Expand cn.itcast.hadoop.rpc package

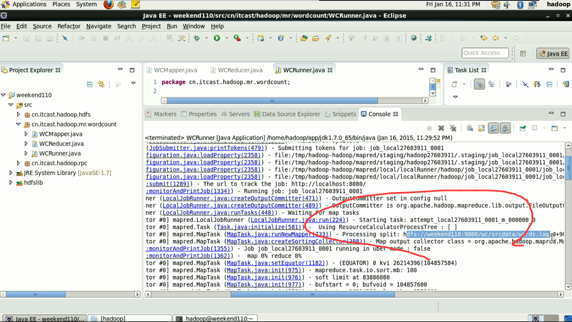click(19, 163)
